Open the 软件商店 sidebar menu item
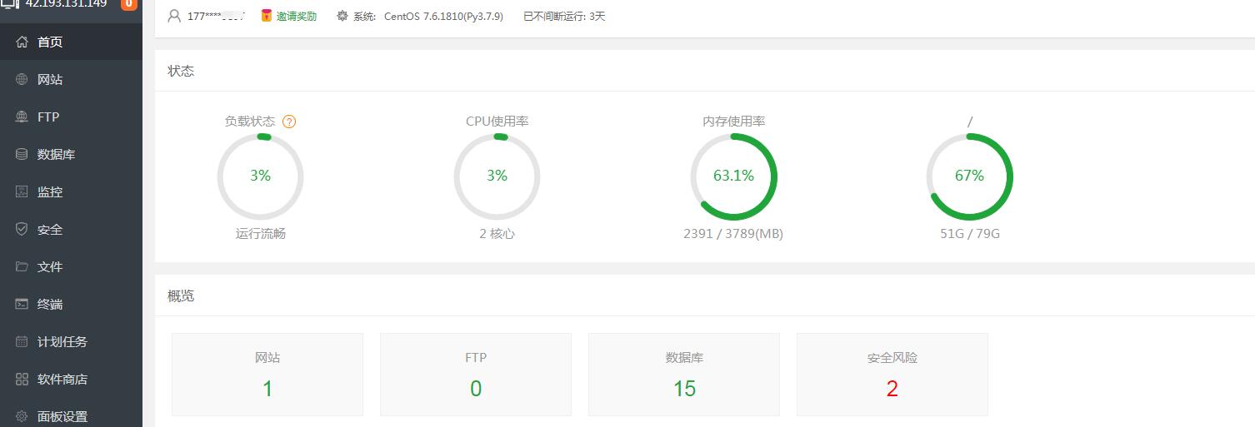1255x427 pixels. click(62, 379)
